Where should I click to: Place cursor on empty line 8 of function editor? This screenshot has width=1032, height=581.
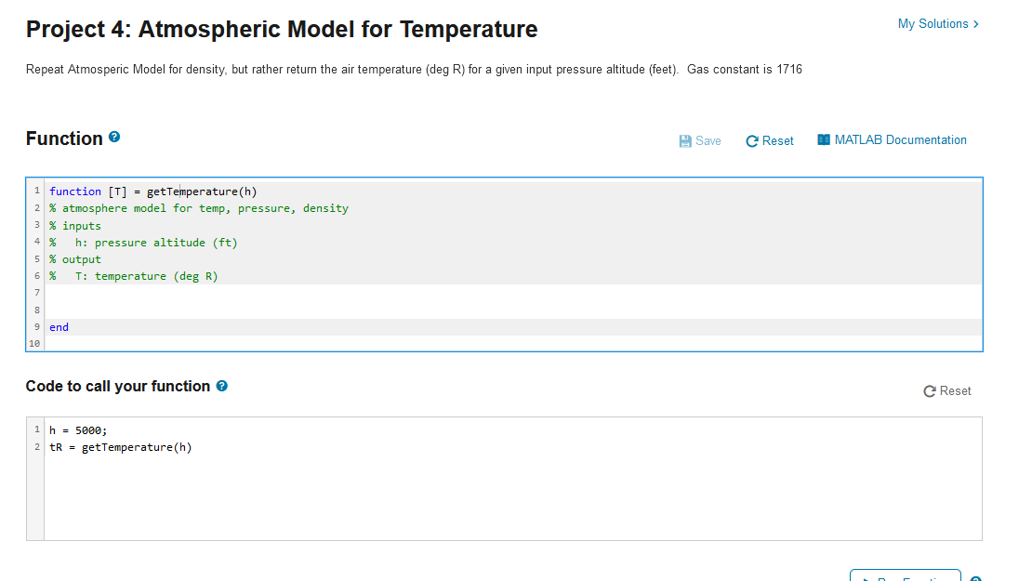pos(513,310)
